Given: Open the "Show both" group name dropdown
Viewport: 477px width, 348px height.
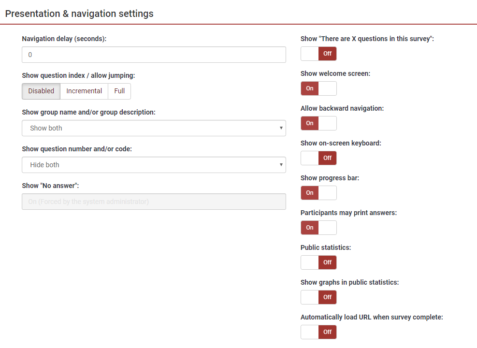Looking at the screenshot, I should [x=154, y=128].
